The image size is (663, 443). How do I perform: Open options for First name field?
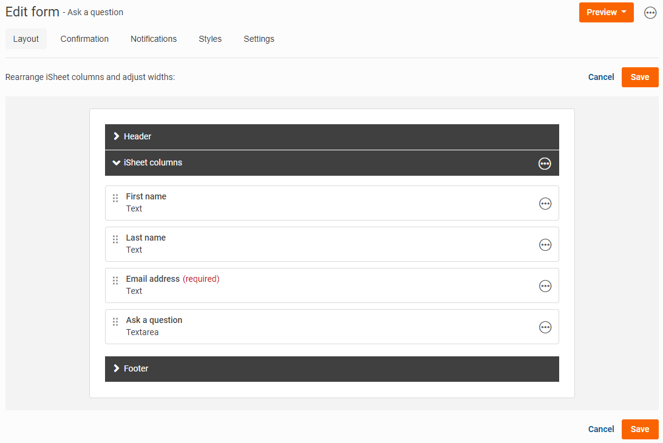pos(545,204)
